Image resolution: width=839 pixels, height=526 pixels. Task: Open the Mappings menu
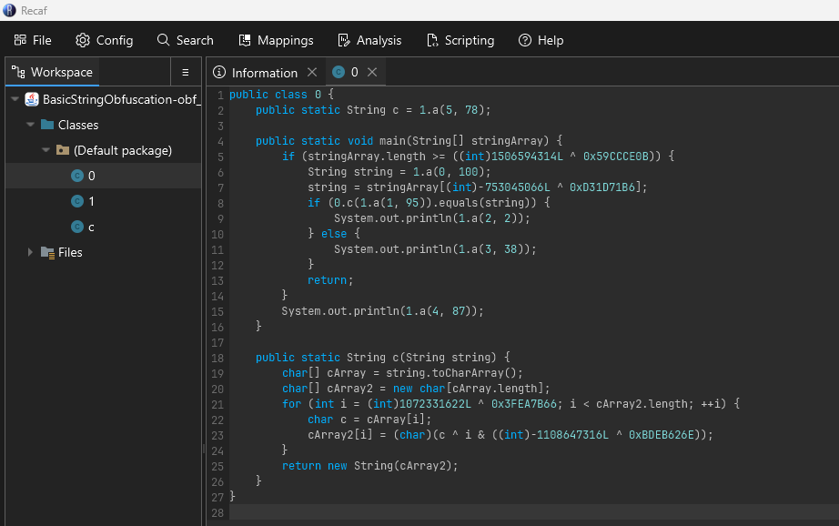276,40
